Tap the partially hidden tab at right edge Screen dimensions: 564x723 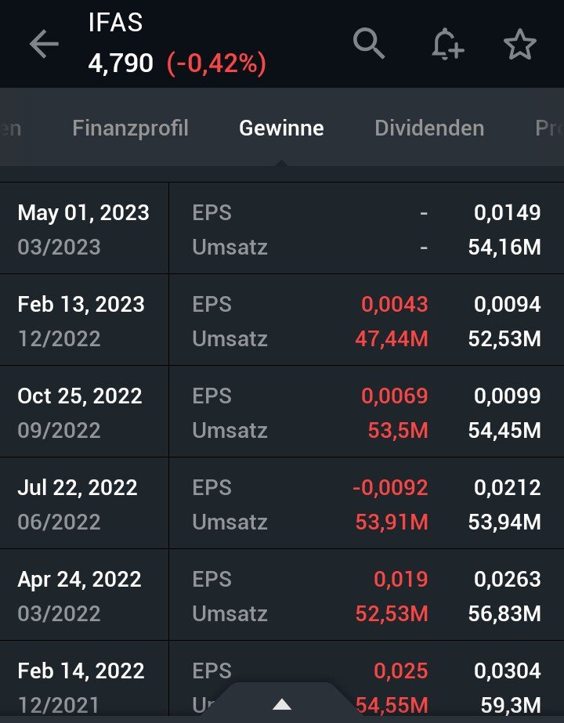click(548, 128)
